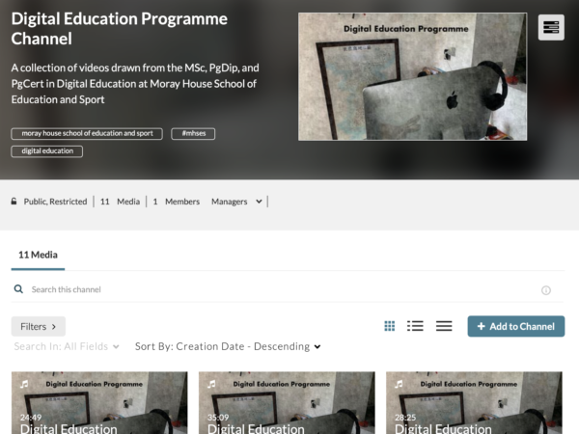Click the Digital Education Programme Channel title

120,29
